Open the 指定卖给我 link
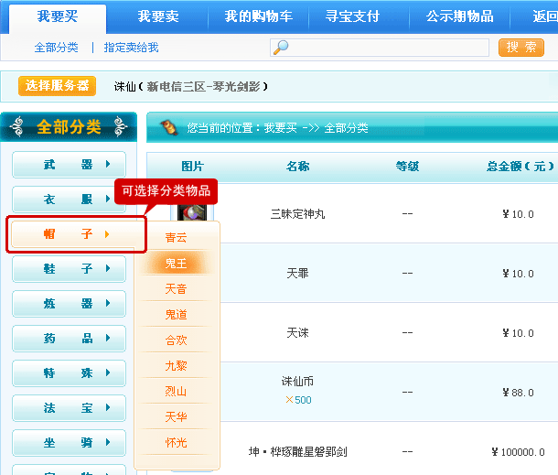The image size is (558, 475). 131,48
